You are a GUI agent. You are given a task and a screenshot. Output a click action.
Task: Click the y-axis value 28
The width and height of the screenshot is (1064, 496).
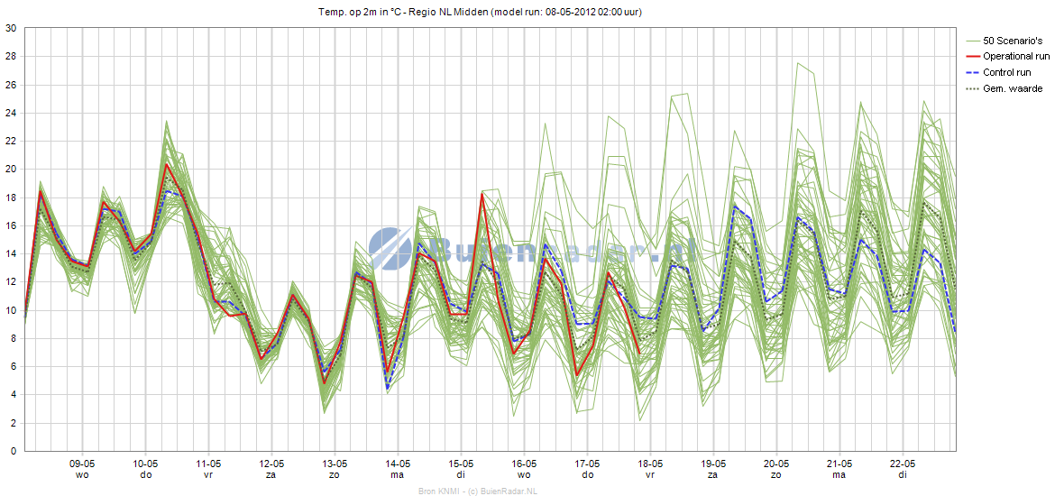pyautogui.click(x=12, y=57)
